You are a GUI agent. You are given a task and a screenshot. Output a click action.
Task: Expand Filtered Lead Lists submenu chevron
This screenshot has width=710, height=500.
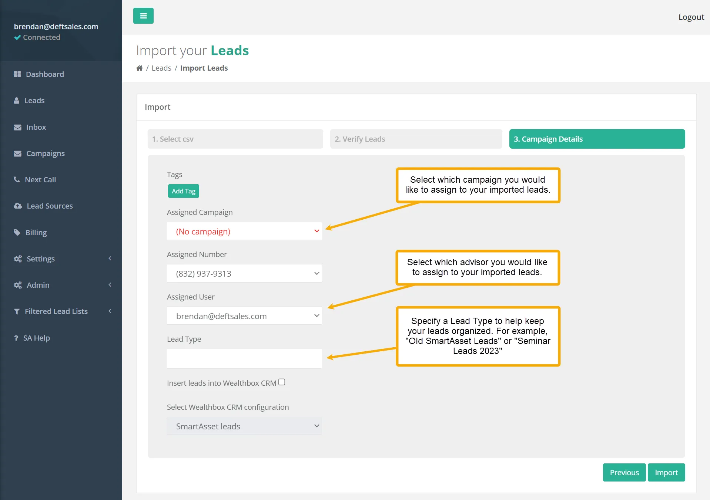[x=110, y=311]
